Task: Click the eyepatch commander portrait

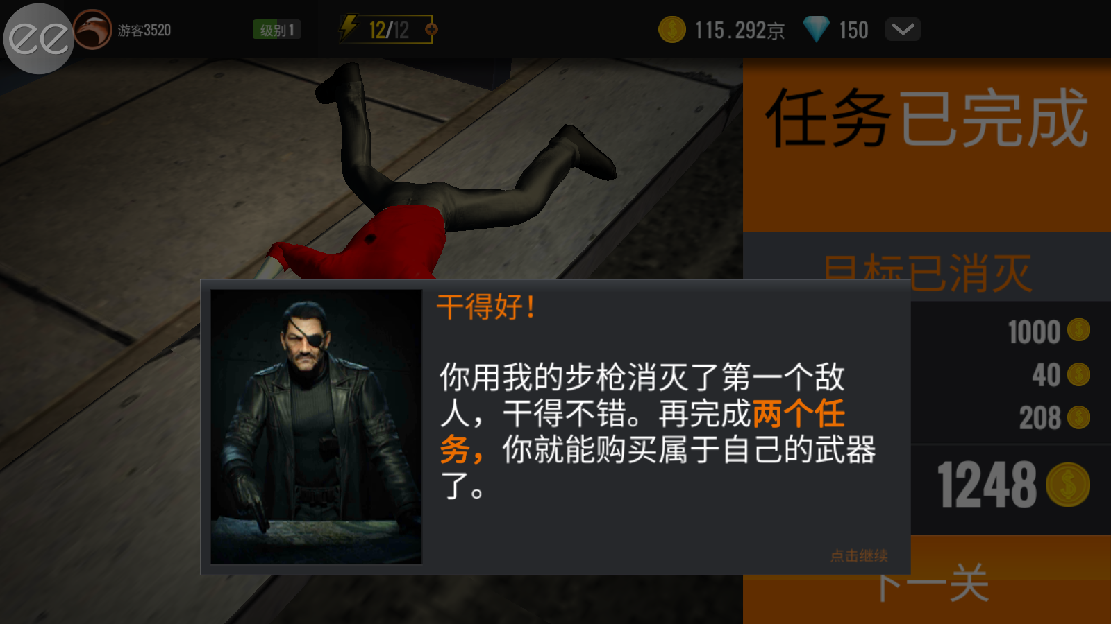Action: 316,426
